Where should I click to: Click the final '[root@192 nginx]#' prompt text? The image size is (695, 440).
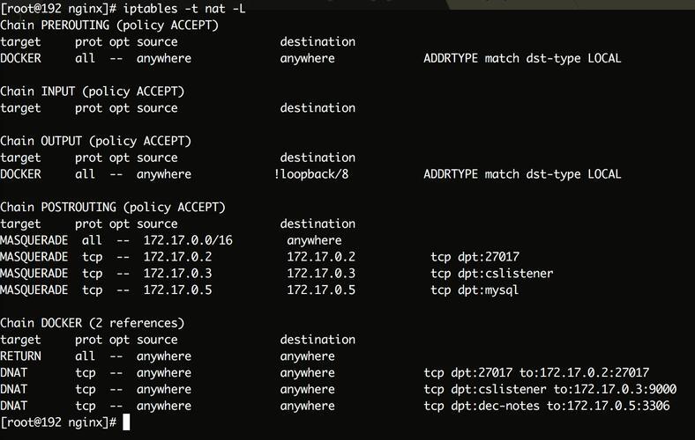click(x=58, y=422)
